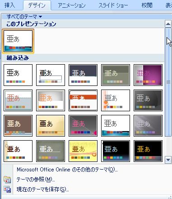
Task: Go to the 校閲 ribbon tab
Action: pyautogui.click(x=147, y=5)
